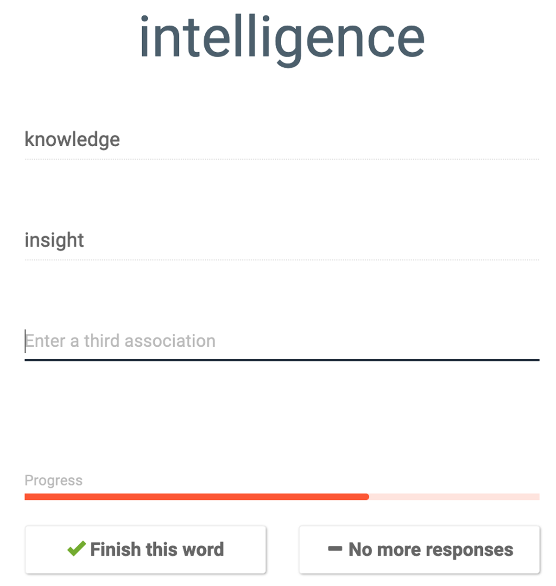Screen dimensions: 556x586
Task: Click the word Finish on left button
Action: click(x=115, y=549)
